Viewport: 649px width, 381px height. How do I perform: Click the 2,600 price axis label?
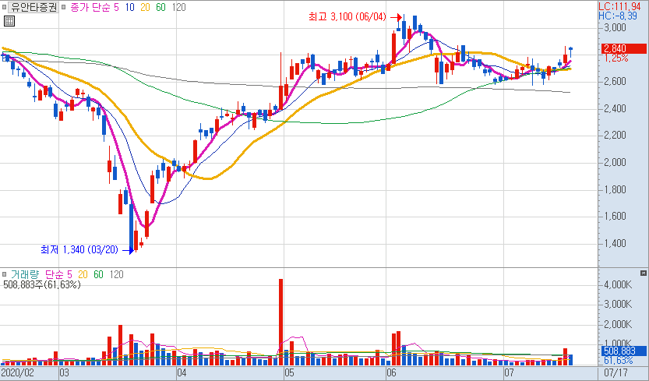614,81
